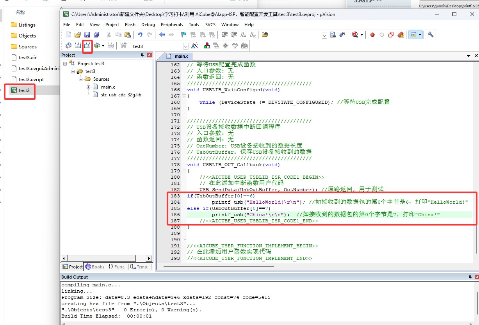
Task: Open the window layout dropdown arrow
Action: pyautogui.click(x=420, y=35)
